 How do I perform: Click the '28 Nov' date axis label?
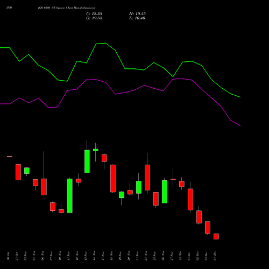tap(180, 256)
